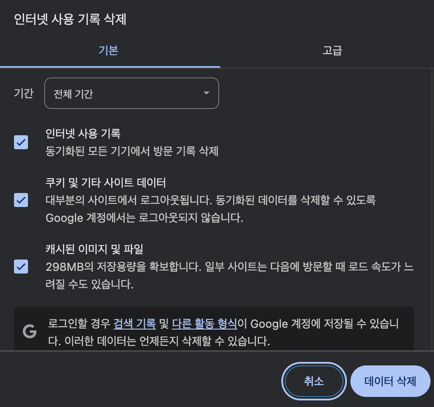Click the 데이터 삭제 button

pos(390,381)
